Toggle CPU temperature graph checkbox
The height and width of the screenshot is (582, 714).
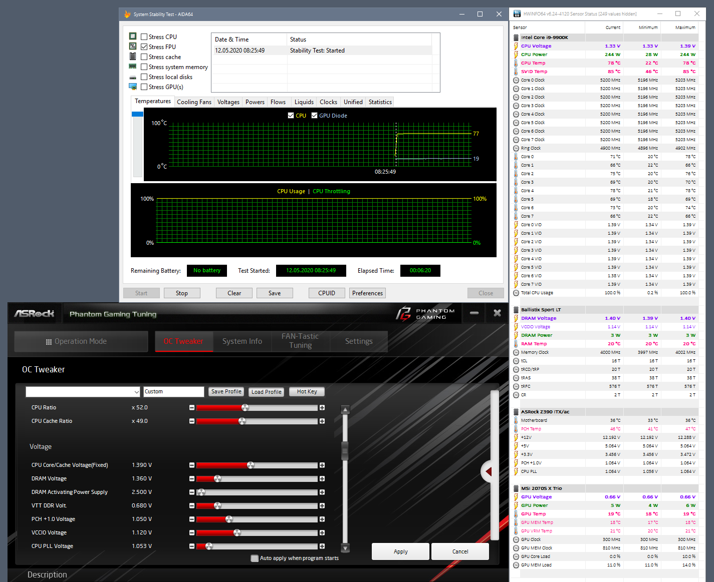(x=291, y=116)
